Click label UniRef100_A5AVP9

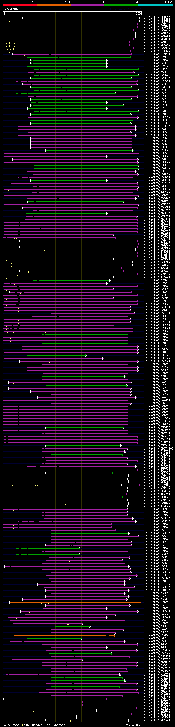coord(157,93)
